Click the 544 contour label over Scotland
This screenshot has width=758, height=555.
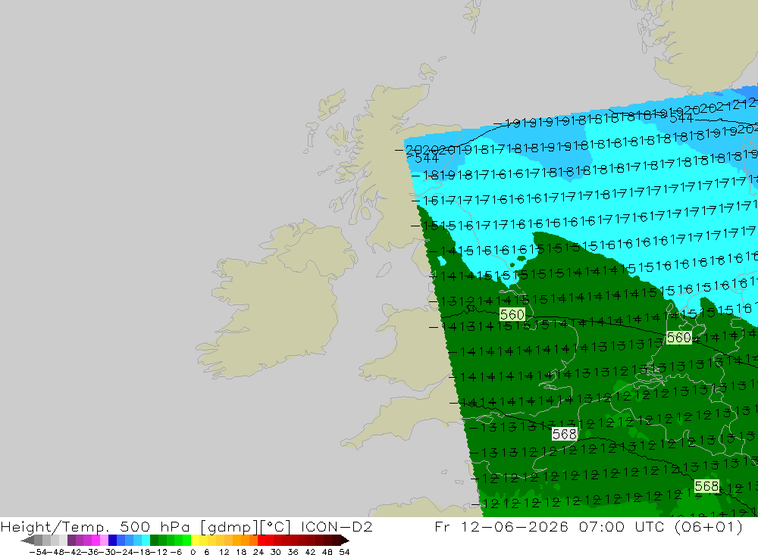tap(426, 158)
